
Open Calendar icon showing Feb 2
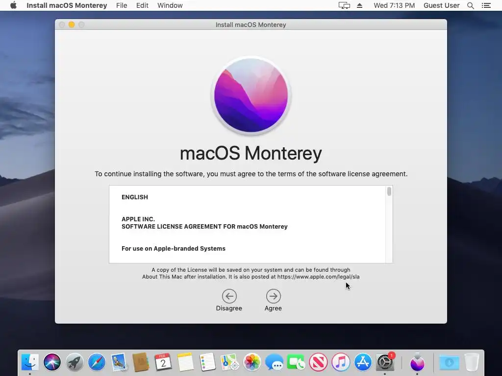point(163,362)
